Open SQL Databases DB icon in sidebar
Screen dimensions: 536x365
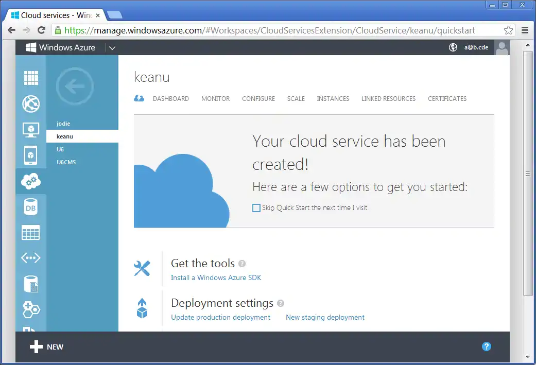pos(31,207)
